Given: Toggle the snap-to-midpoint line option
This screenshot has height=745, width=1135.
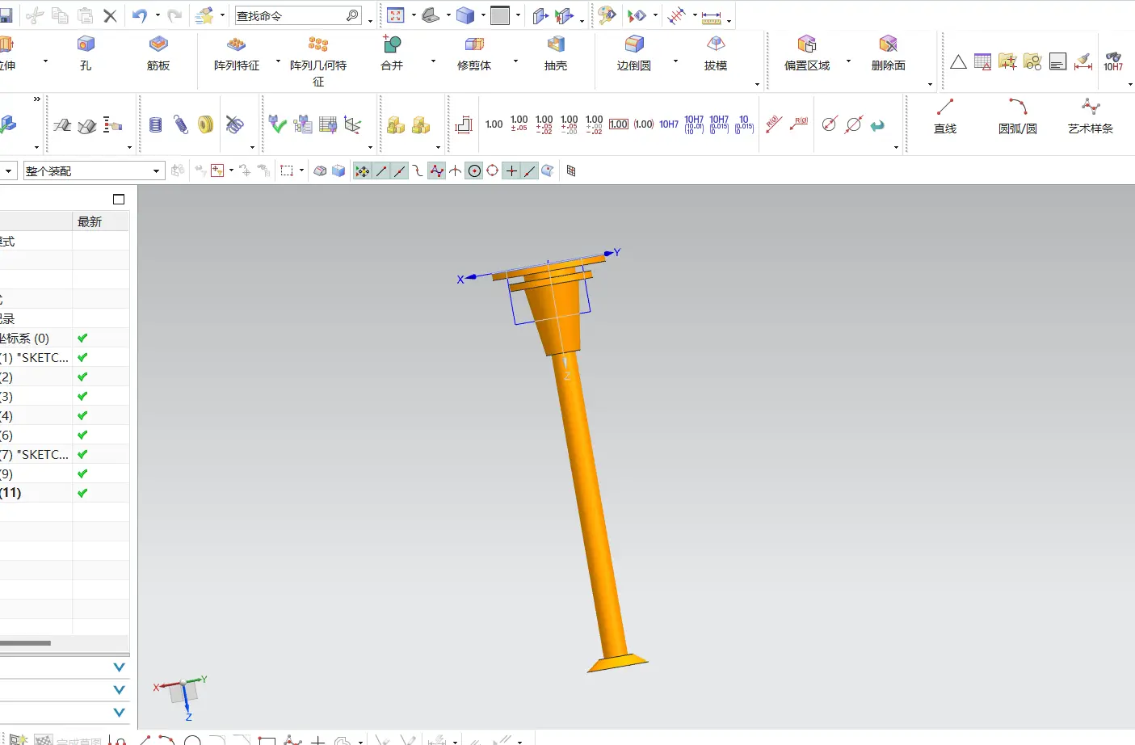Looking at the screenshot, I should click(x=400, y=170).
